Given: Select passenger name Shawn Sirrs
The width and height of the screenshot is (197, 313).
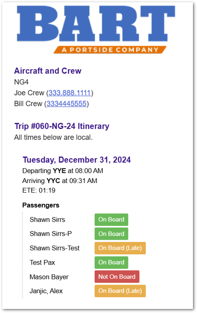Looking at the screenshot, I should pos(48,219).
